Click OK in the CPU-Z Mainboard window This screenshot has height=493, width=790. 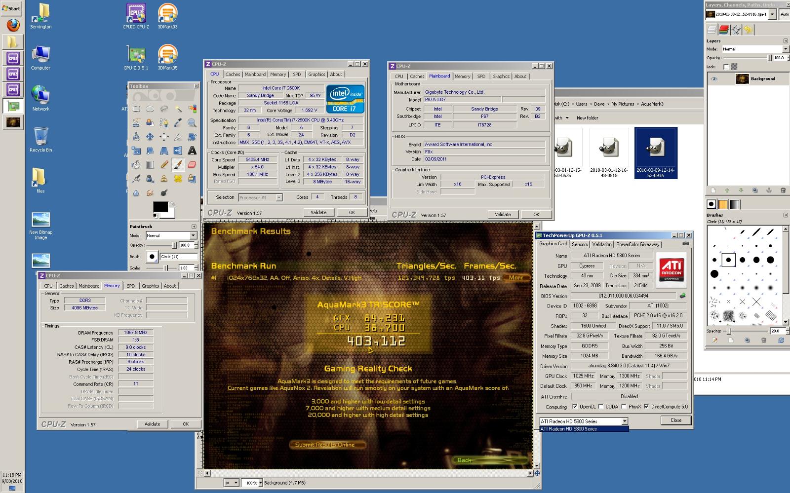[x=536, y=214]
